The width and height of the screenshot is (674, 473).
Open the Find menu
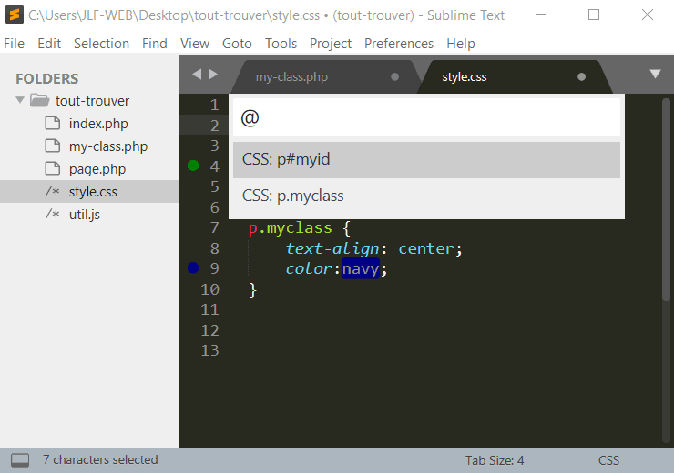coord(154,44)
